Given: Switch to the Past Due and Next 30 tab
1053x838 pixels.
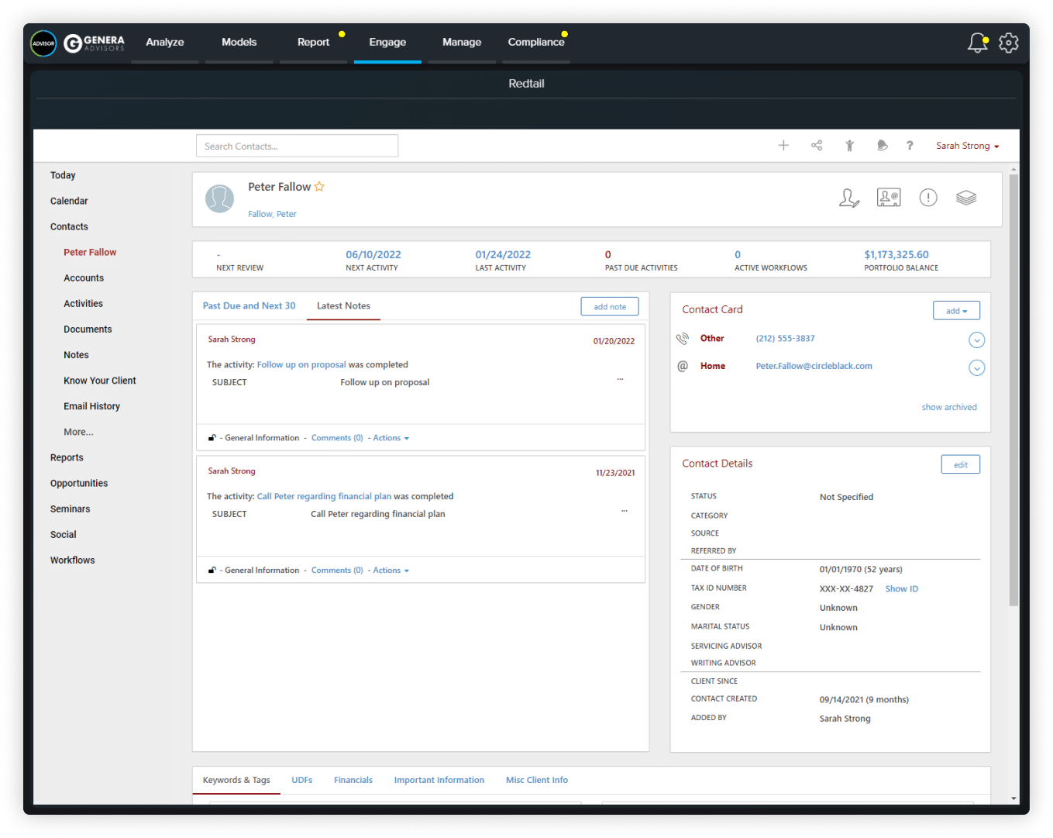Looking at the screenshot, I should pos(249,306).
